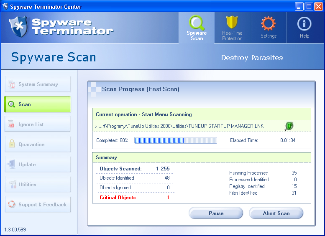Click the Spyware Terminator shield logo

tap(18, 27)
